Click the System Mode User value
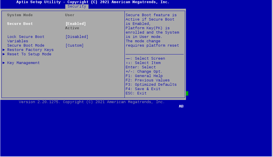 (x=70, y=15)
